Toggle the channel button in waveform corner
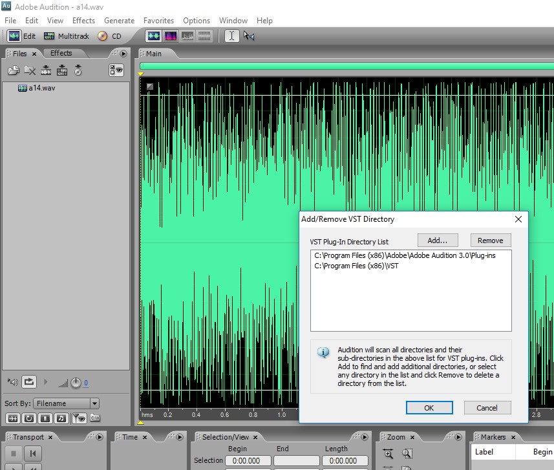This screenshot has height=470, width=554. tap(150, 86)
